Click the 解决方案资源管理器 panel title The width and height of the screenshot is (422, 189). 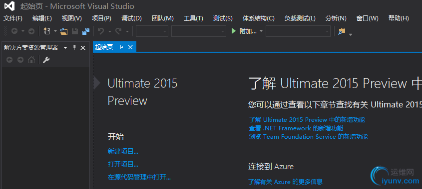pos(31,48)
